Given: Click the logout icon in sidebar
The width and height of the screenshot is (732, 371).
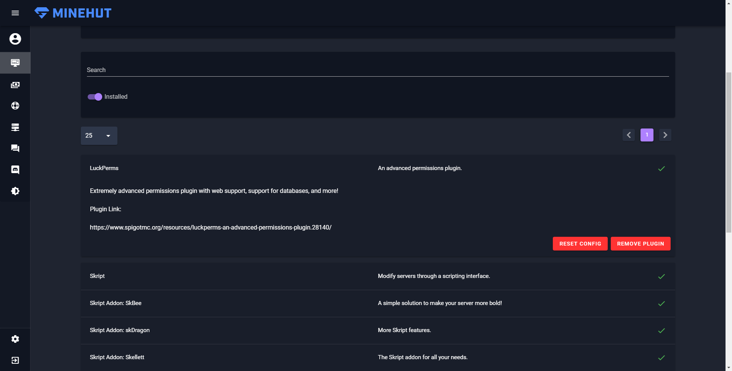Looking at the screenshot, I should pyautogui.click(x=15, y=360).
